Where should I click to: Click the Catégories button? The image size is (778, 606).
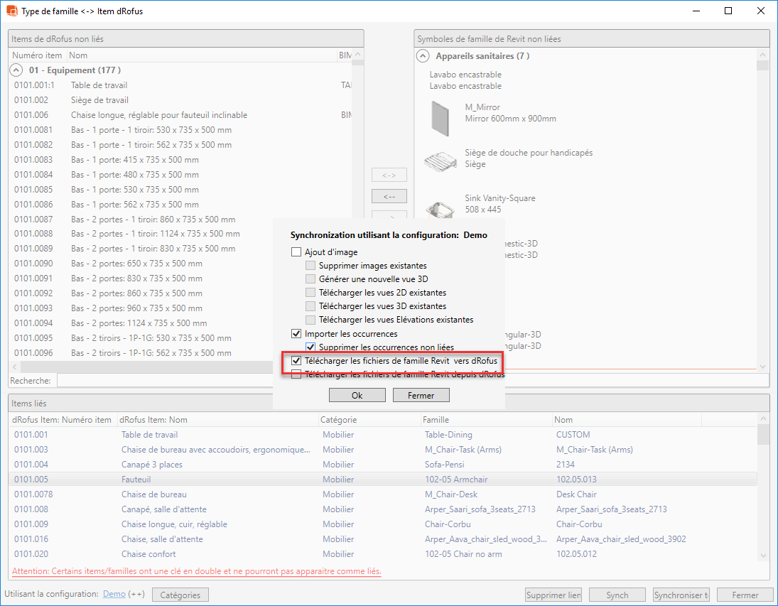tap(180, 595)
